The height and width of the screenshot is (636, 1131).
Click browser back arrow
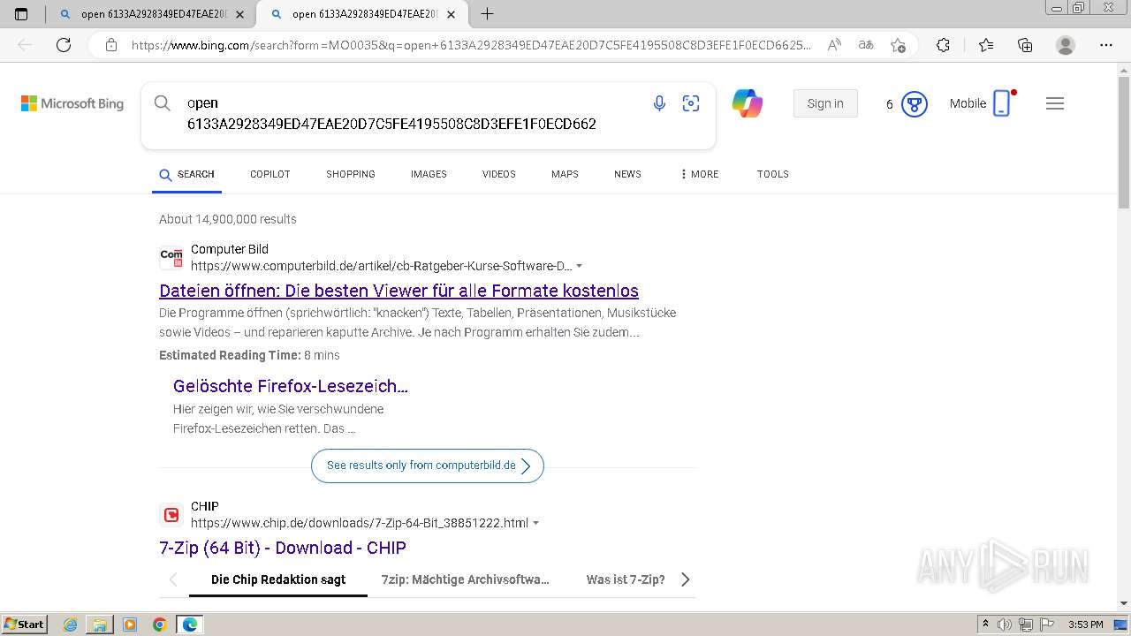click(x=25, y=45)
